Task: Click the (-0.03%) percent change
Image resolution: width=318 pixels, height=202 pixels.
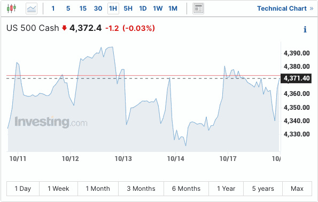Action: [139, 28]
